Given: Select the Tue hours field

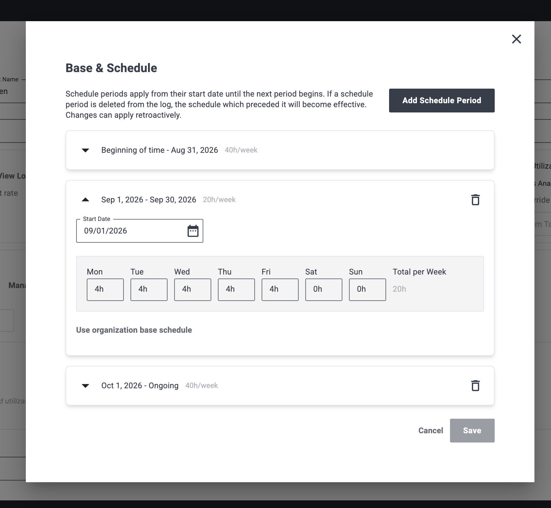Looking at the screenshot, I should pyautogui.click(x=149, y=290).
